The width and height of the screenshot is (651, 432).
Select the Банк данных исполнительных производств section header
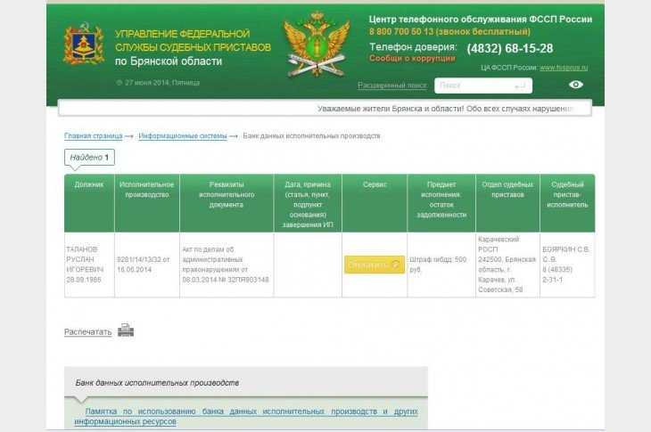click(x=157, y=382)
